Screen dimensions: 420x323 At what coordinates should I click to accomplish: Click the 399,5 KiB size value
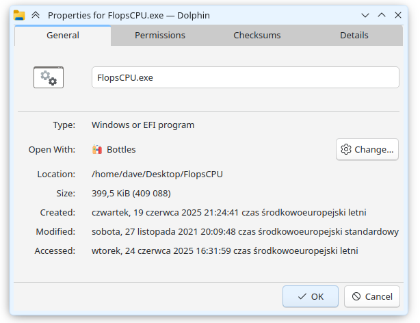[131, 193]
